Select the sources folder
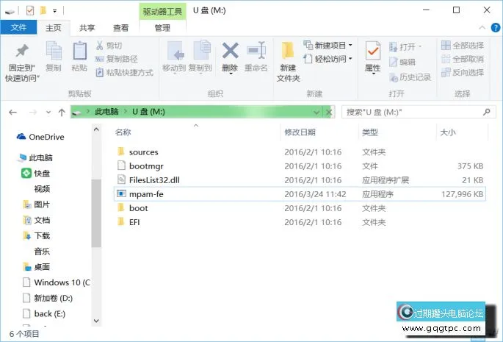This screenshot has width=503, height=342. coord(144,152)
